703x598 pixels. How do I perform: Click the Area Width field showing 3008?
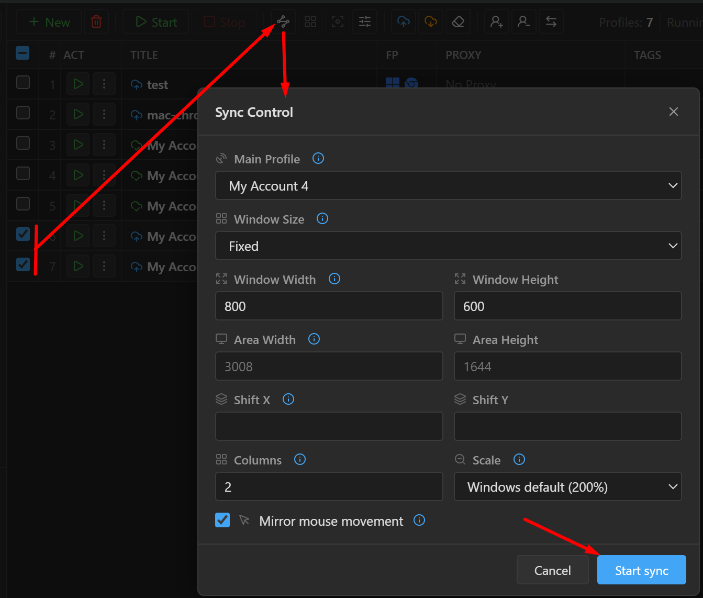click(329, 366)
